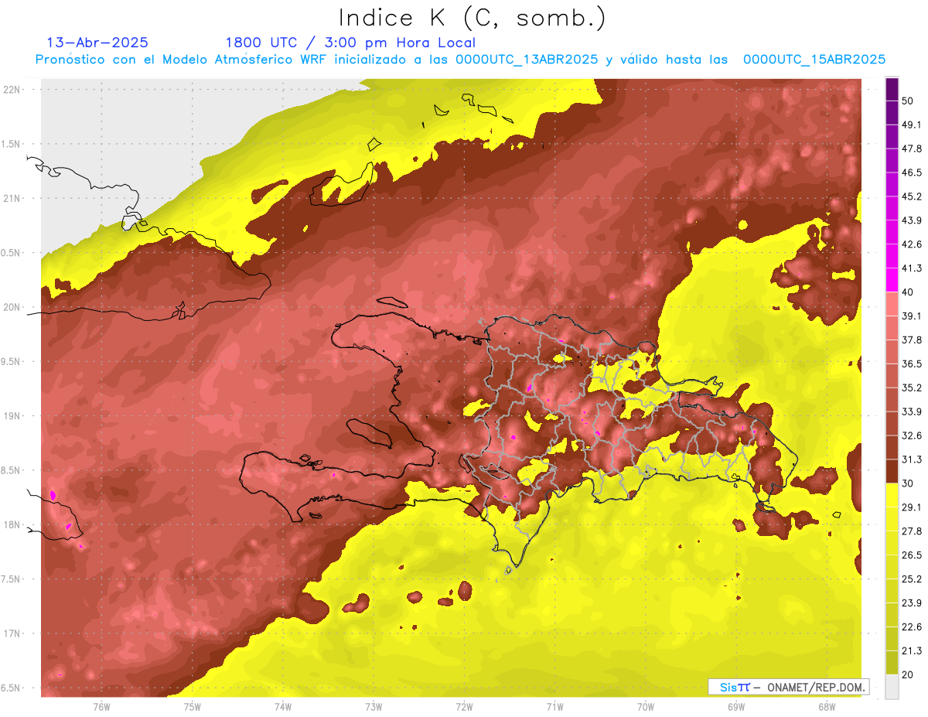Click the '37.8' colorbar label
The width and height of the screenshot is (928, 717).
tap(912, 340)
